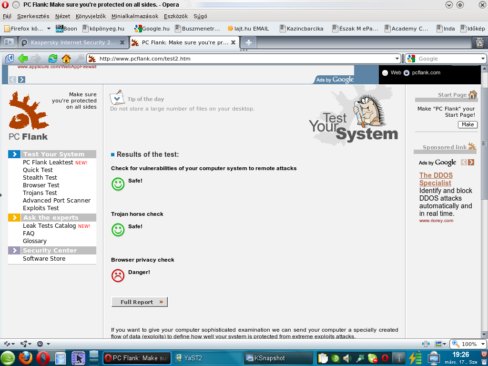Switch to KSnapshot taskbar window

coord(278,358)
